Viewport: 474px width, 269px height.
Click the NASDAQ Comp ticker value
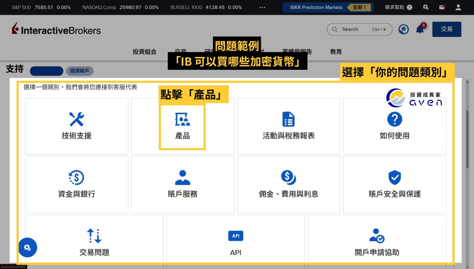pyautogui.click(x=131, y=7)
